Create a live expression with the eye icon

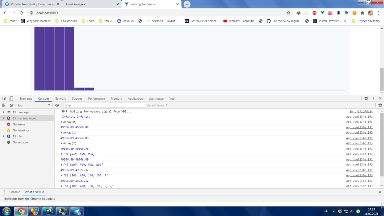click(x=57, y=105)
